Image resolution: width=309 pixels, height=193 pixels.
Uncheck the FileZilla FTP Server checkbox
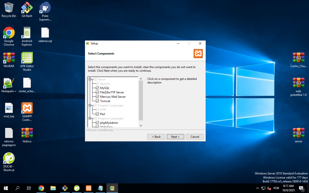pyautogui.click(x=97, y=92)
